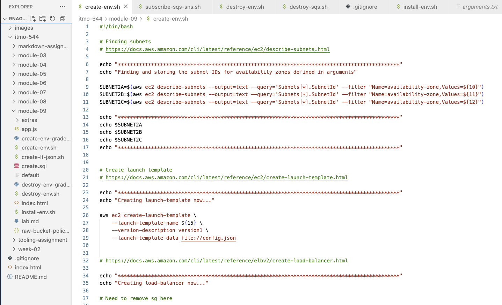Click module-09 in the breadcrumb path
The image size is (502, 305).
click(123, 19)
